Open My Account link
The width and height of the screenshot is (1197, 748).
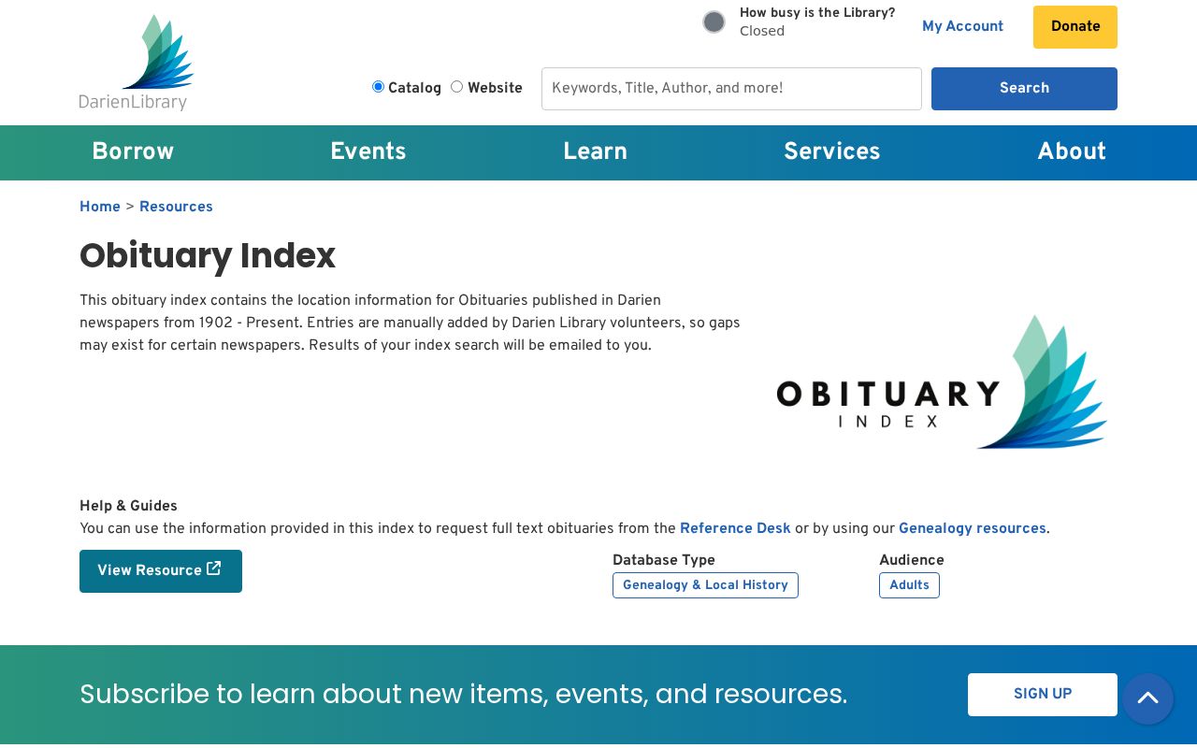[962, 27]
